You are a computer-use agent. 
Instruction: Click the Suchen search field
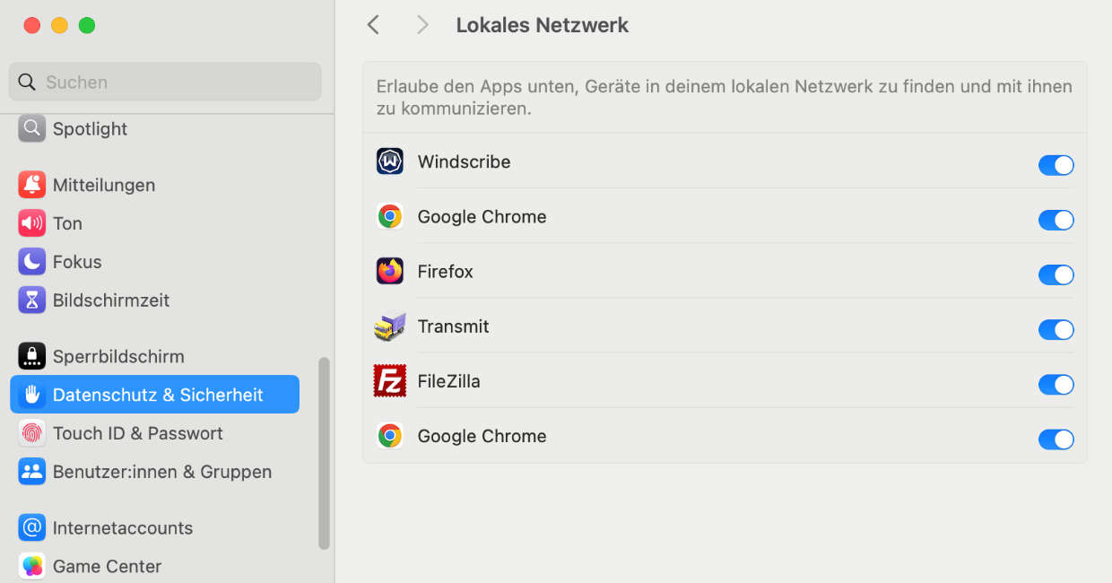(x=165, y=83)
